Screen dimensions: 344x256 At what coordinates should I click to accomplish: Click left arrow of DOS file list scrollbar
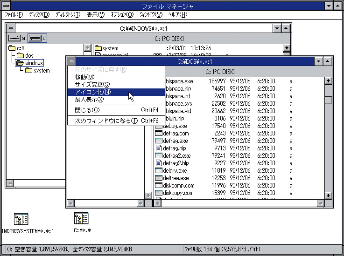click(157, 203)
